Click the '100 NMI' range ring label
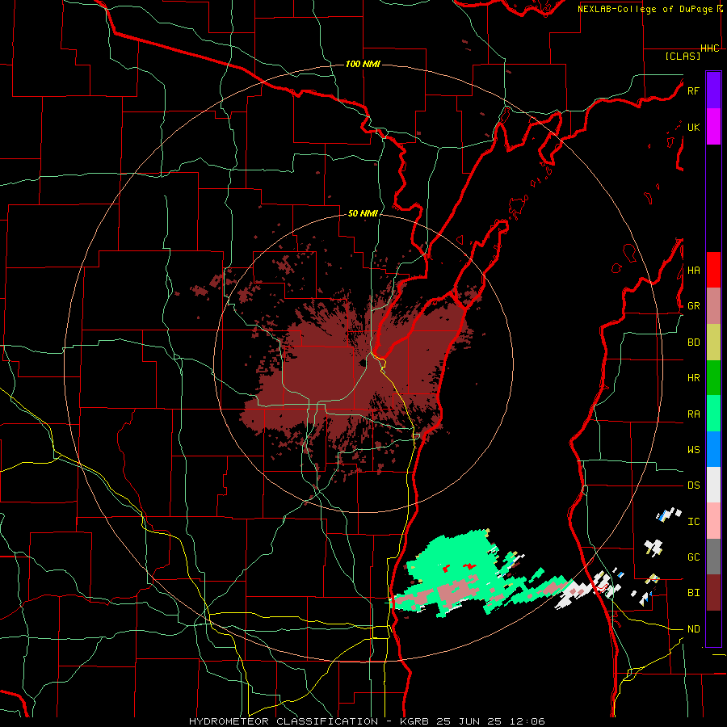 point(363,64)
